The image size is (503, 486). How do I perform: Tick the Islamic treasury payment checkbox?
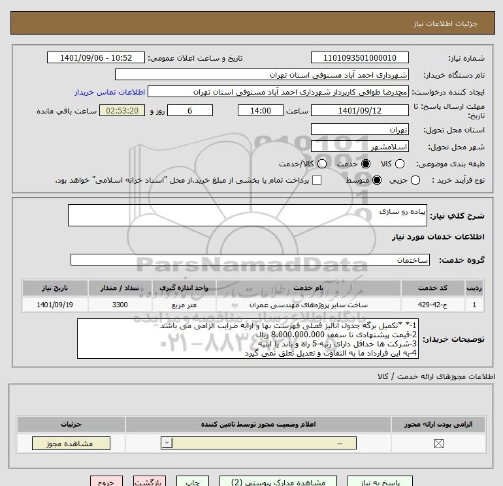tap(317, 180)
